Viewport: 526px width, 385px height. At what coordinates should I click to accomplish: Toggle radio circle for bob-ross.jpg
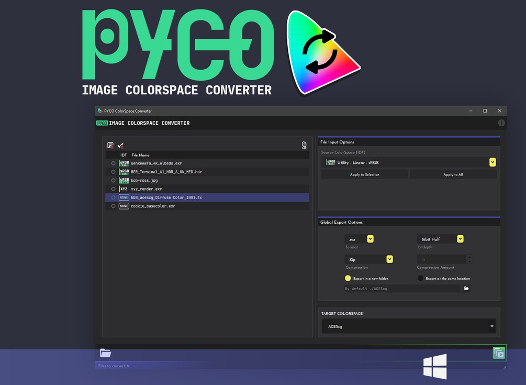[x=114, y=180]
